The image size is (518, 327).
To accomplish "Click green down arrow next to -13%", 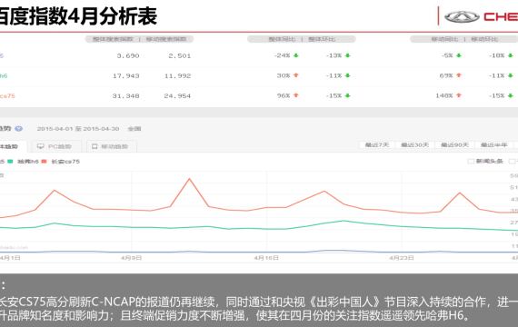I will (347, 55).
